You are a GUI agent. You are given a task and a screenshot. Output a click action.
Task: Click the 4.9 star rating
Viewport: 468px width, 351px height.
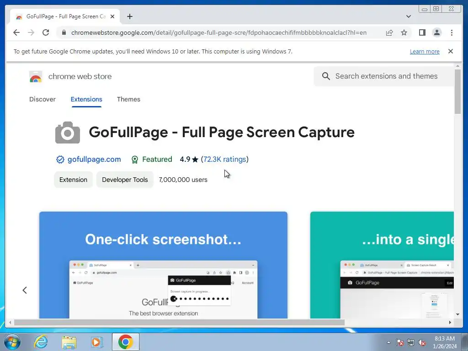pyautogui.click(x=189, y=160)
